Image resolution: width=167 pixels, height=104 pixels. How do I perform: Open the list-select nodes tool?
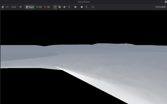60,7
